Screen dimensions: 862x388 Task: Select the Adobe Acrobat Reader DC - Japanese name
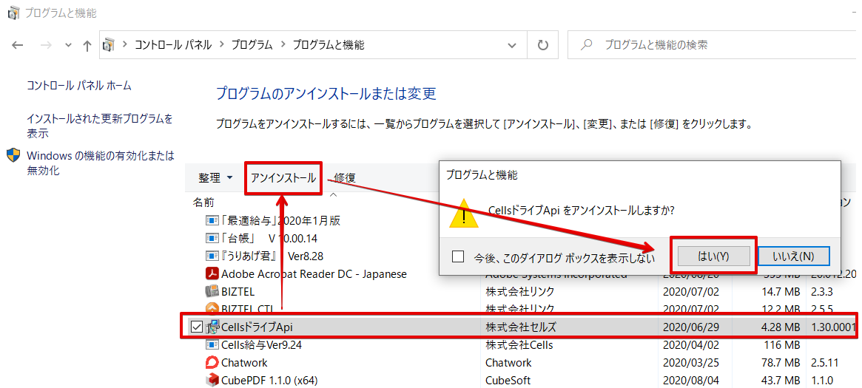point(314,273)
